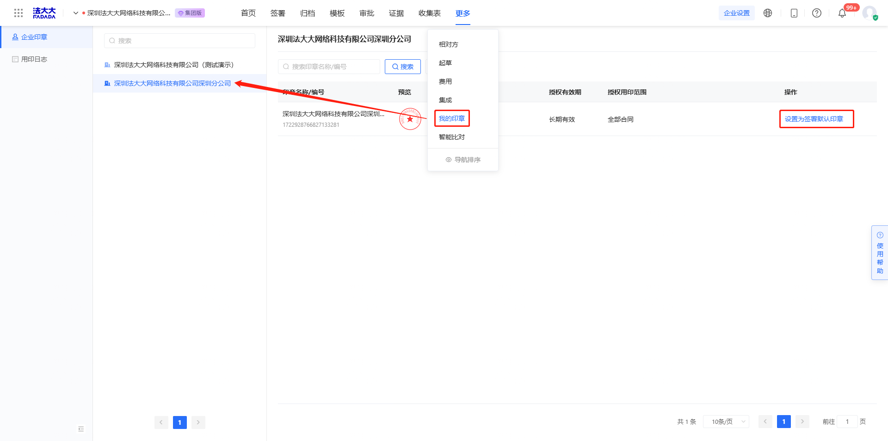
Task: Click the 长期有效 cell
Action: click(x=562, y=119)
